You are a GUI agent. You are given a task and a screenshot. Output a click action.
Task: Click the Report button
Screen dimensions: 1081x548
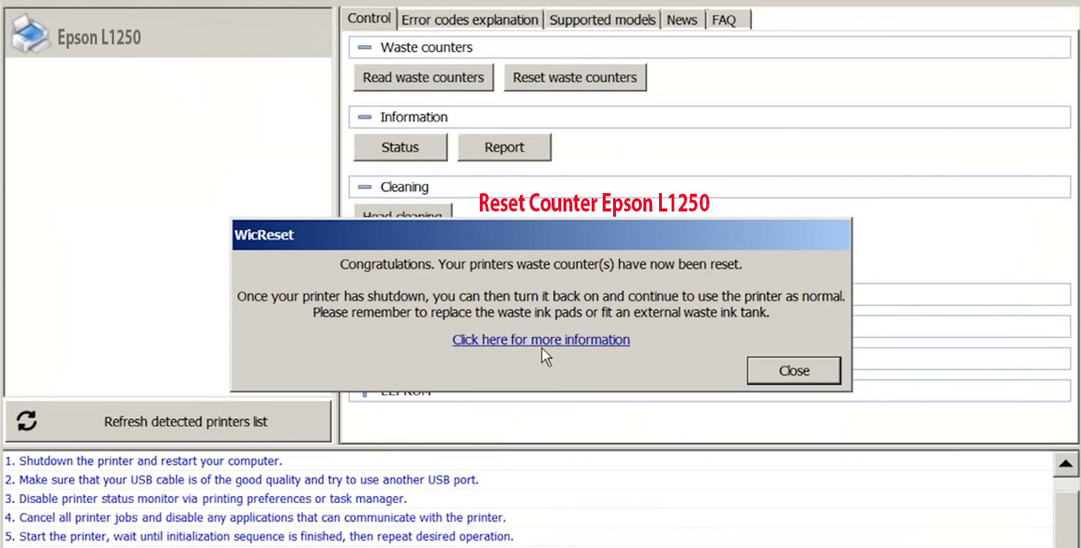pos(504,147)
